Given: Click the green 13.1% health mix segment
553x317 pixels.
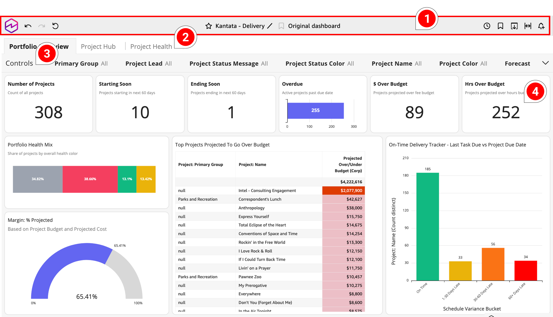Looking at the screenshot, I should pyautogui.click(x=127, y=179).
